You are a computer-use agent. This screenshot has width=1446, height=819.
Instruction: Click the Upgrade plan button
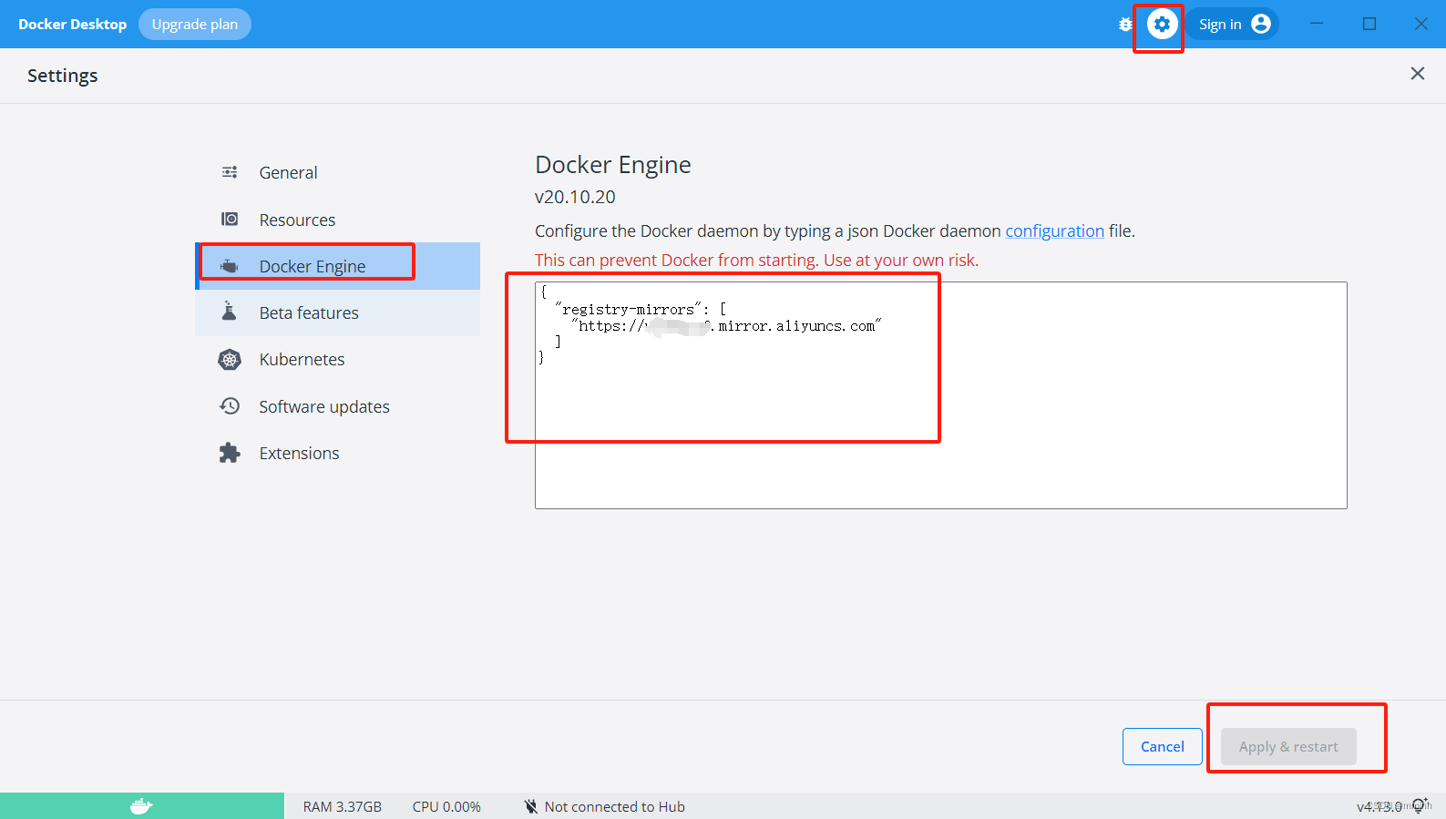tap(195, 24)
